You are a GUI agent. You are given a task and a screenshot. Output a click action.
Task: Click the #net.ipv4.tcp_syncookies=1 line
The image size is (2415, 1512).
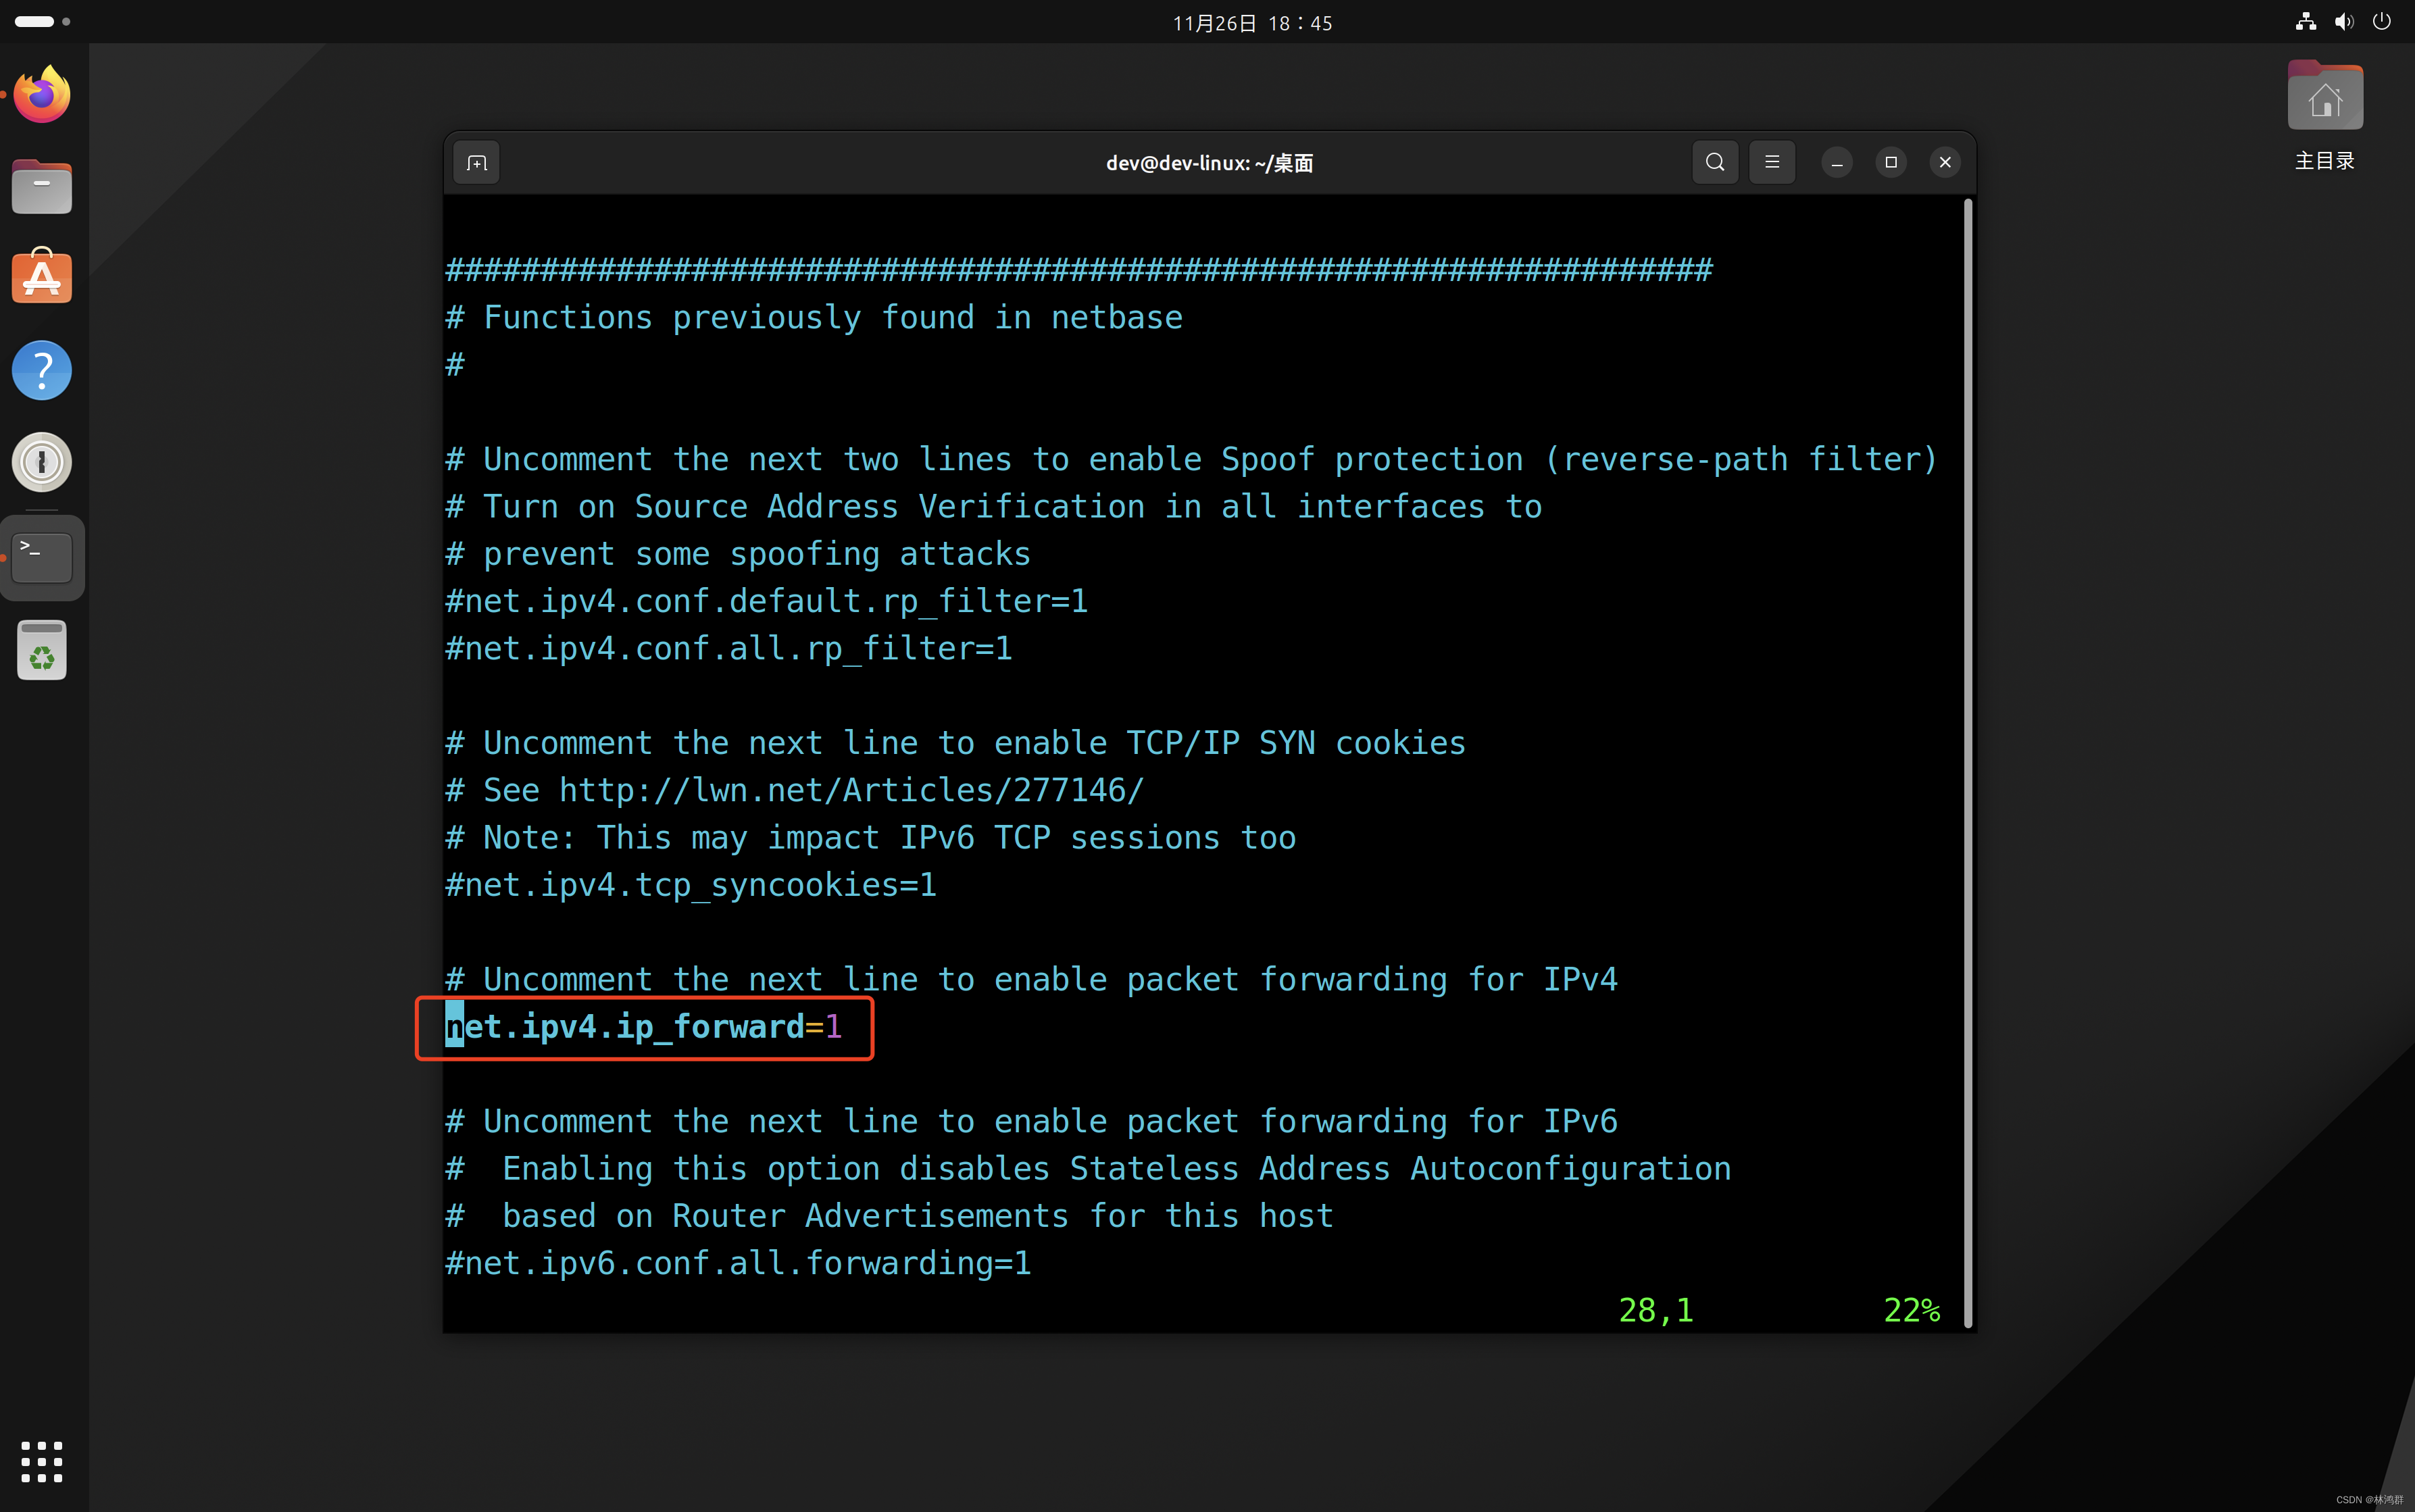pos(691,885)
